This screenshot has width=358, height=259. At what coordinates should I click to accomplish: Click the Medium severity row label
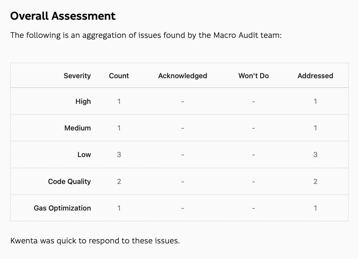click(77, 128)
